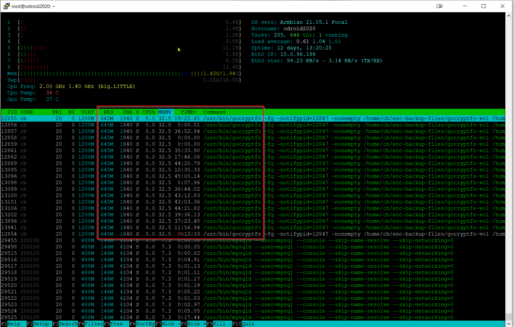Click F8 Nice + to lower priority
The width and height of the screenshot is (515, 327).
pyautogui.click(x=194, y=324)
